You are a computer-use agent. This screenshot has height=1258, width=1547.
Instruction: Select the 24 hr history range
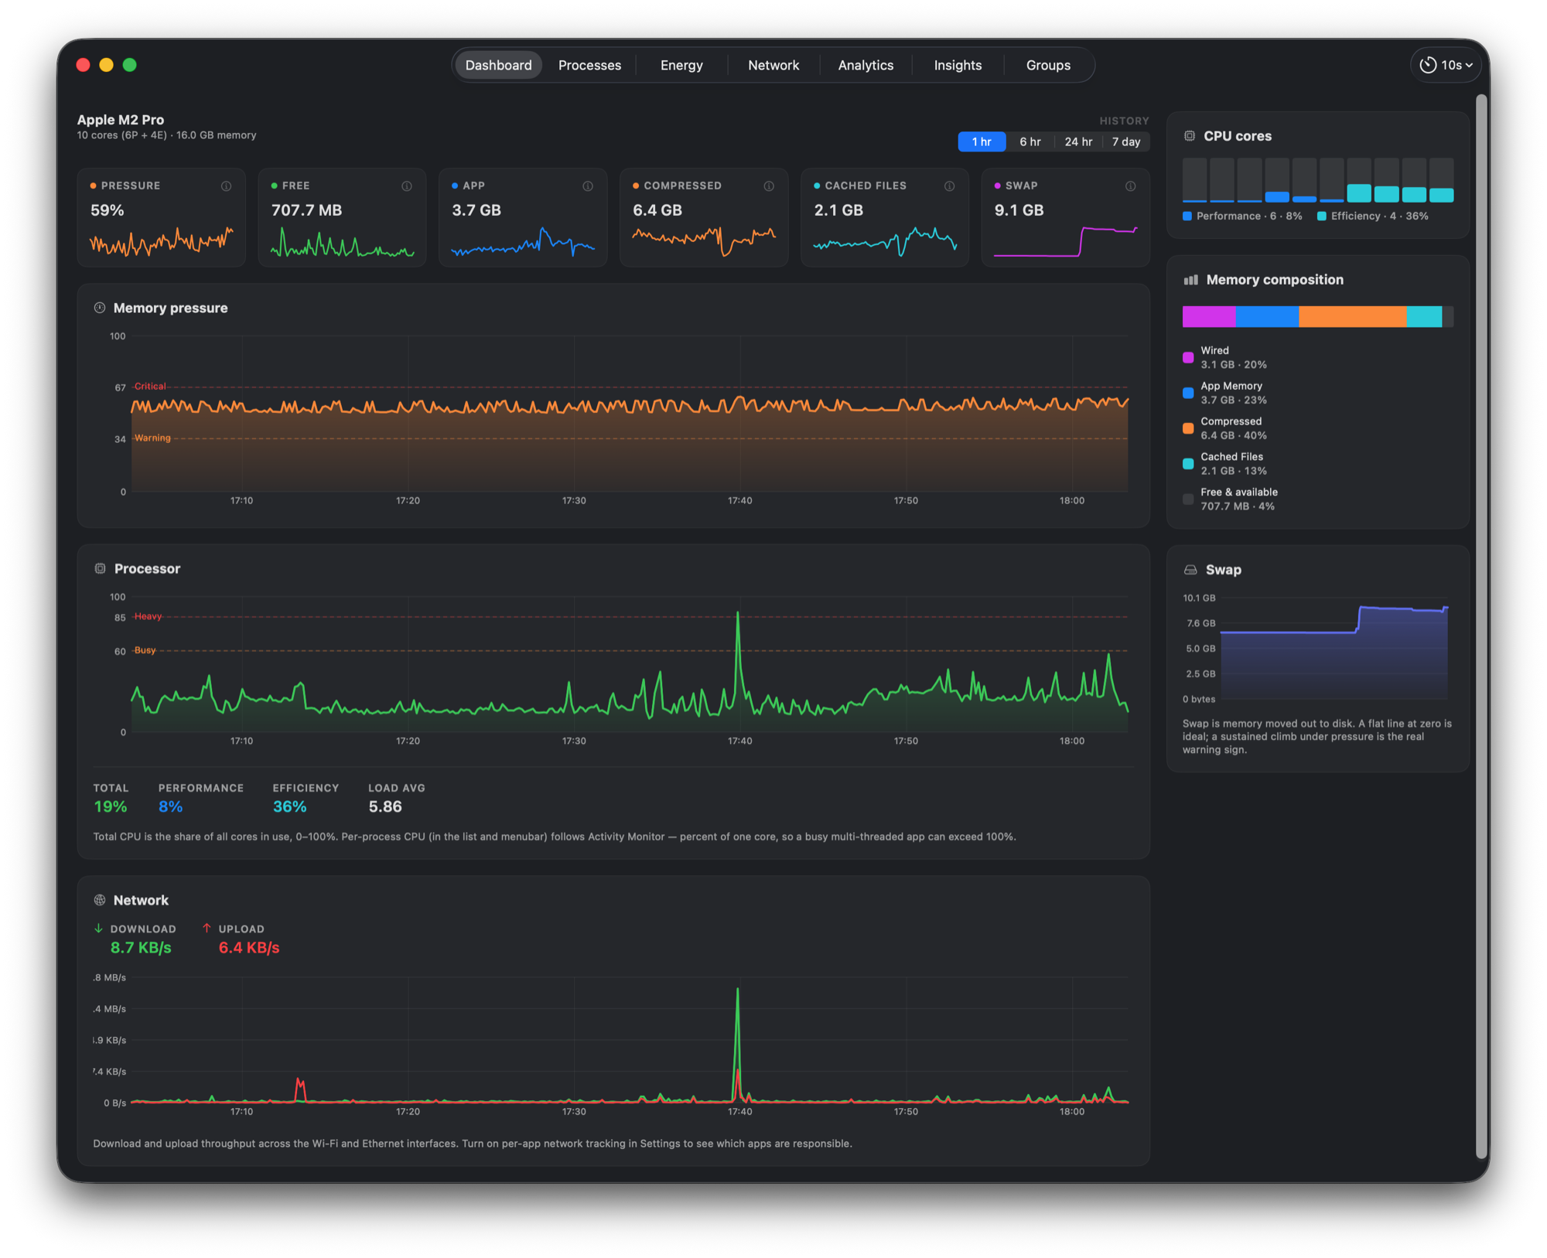pos(1078,141)
